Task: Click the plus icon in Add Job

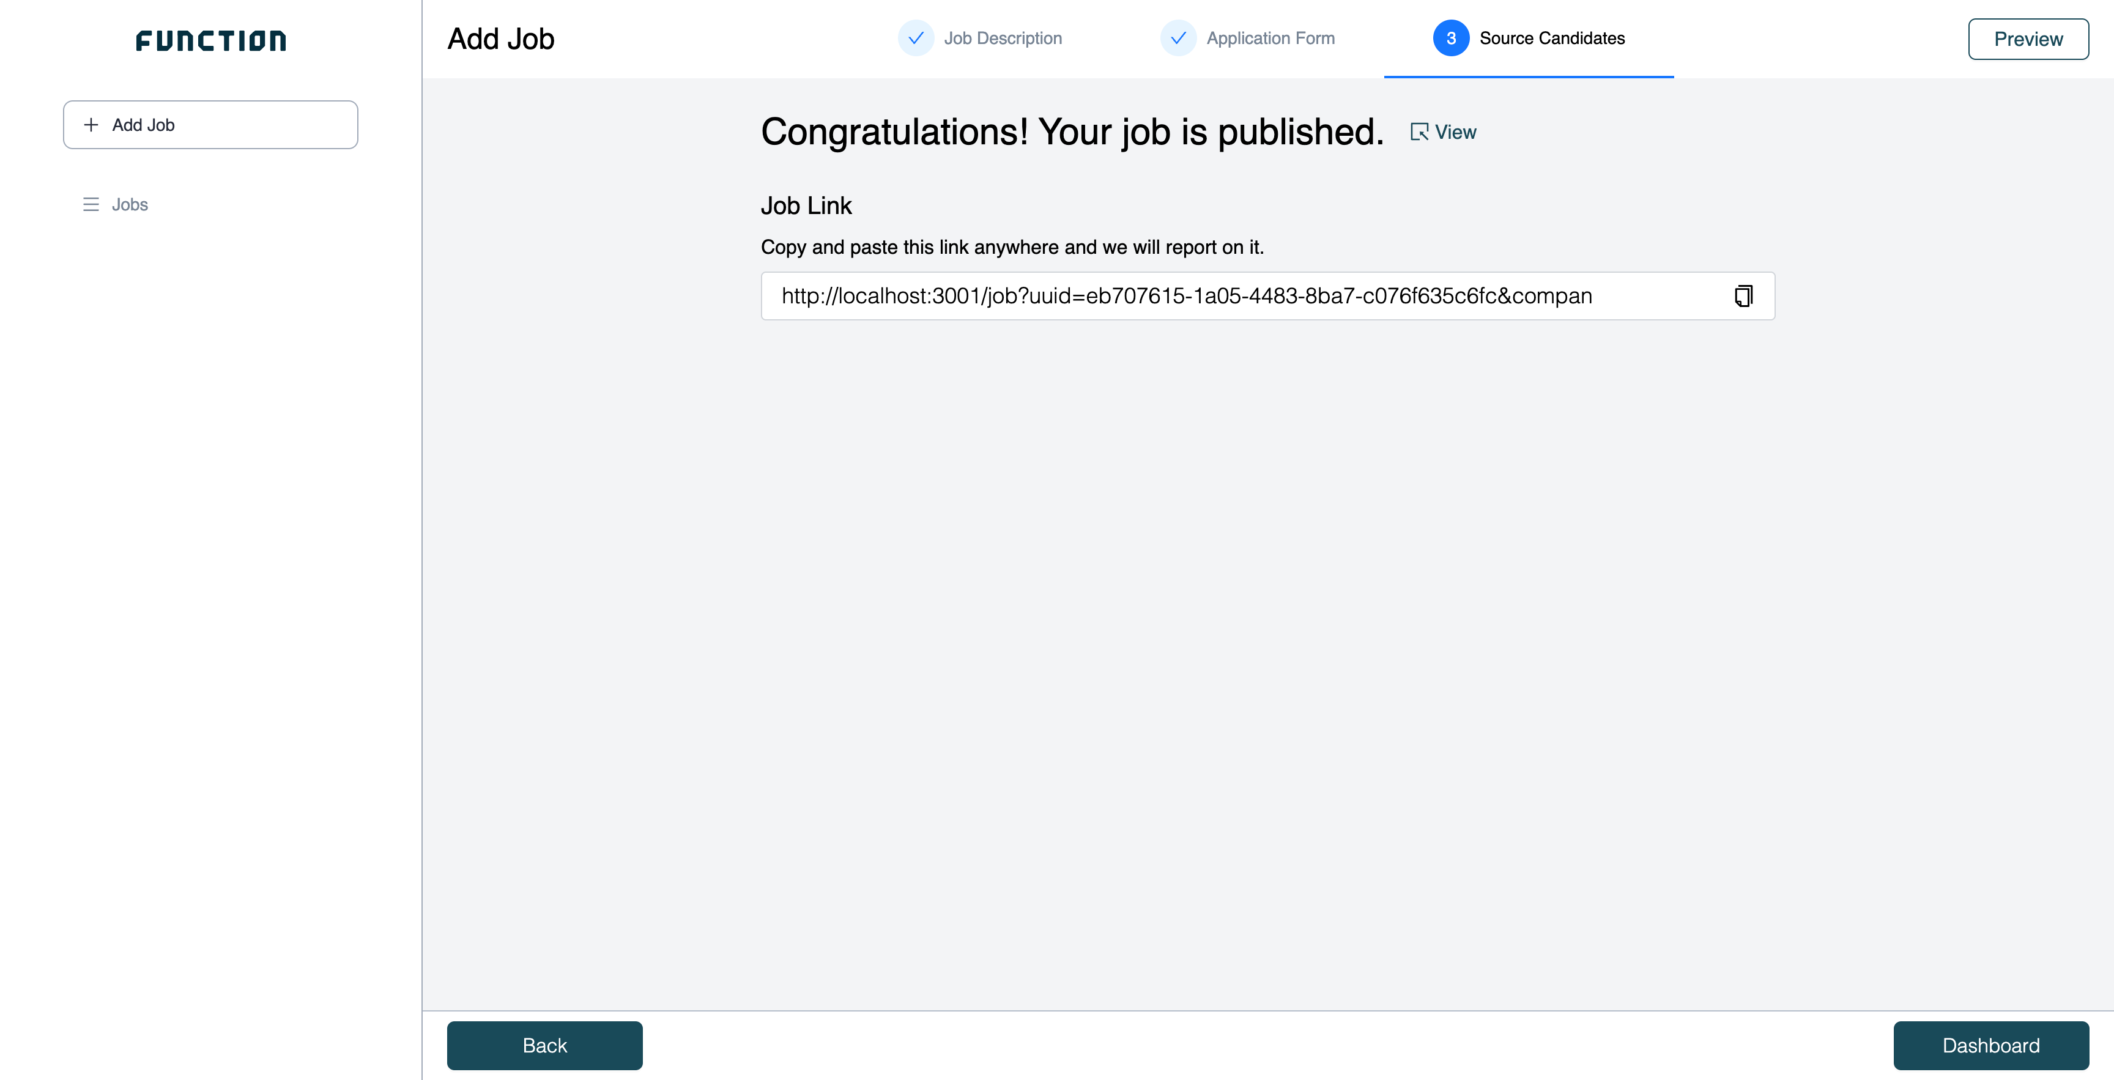Action: (x=91, y=125)
